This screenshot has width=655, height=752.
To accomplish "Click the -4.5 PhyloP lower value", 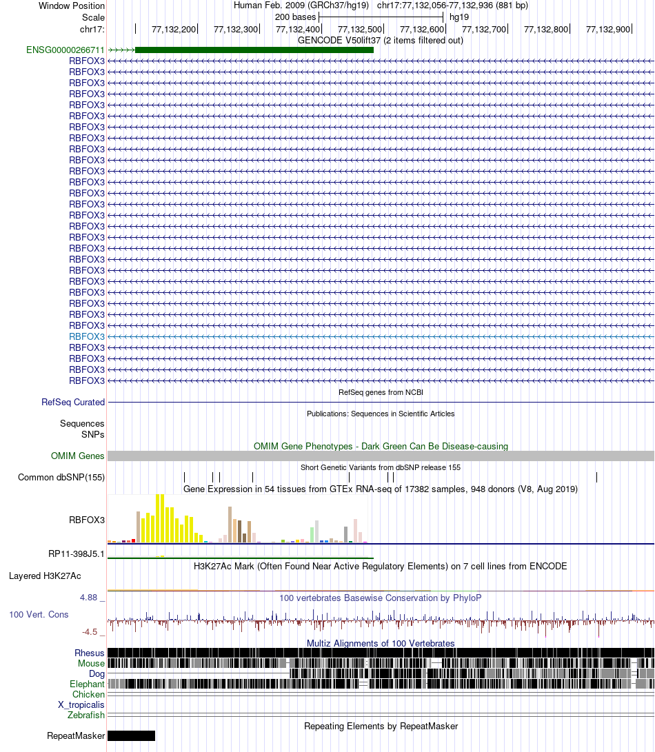I will [90, 631].
